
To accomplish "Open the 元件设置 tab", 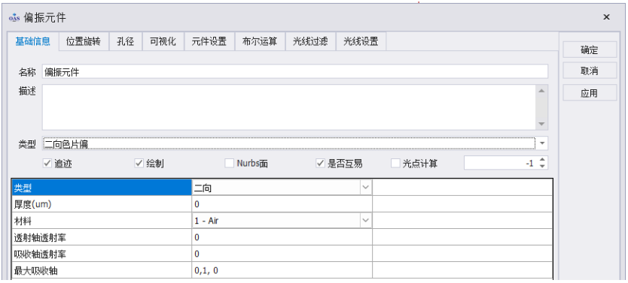I will coord(209,41).
